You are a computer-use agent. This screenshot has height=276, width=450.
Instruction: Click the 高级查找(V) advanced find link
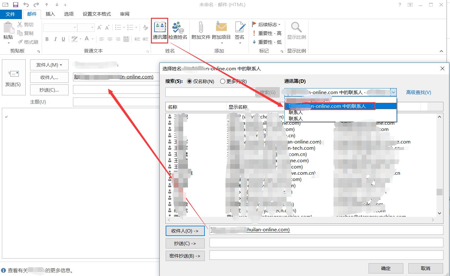click(418, 93)
